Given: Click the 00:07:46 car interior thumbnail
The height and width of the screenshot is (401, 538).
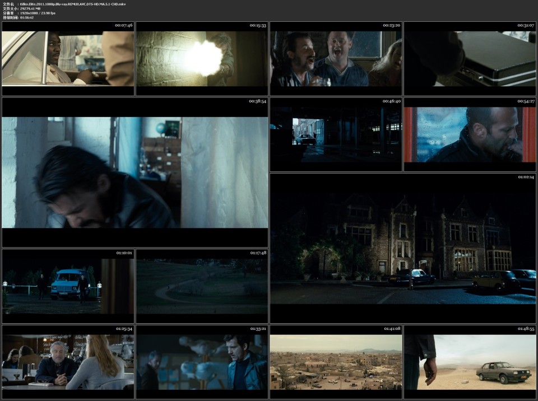Looking at the screenshot, I should click(67, 59).
